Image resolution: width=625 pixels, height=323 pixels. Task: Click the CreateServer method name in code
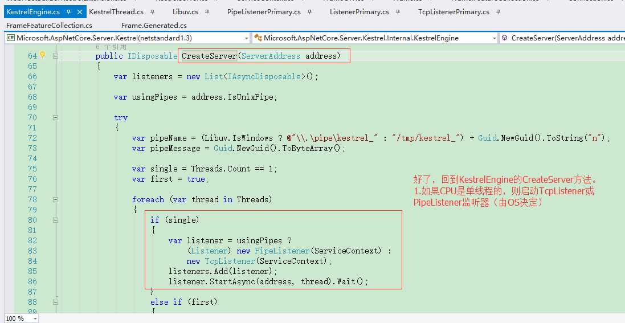[x=209, y=56]
